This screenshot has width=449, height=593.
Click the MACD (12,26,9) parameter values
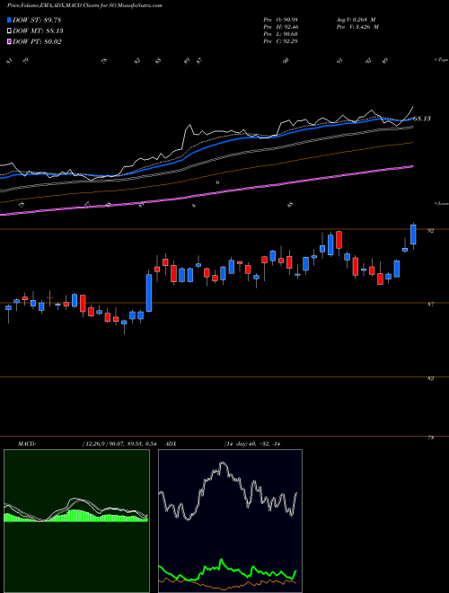(x=119, y=444)
